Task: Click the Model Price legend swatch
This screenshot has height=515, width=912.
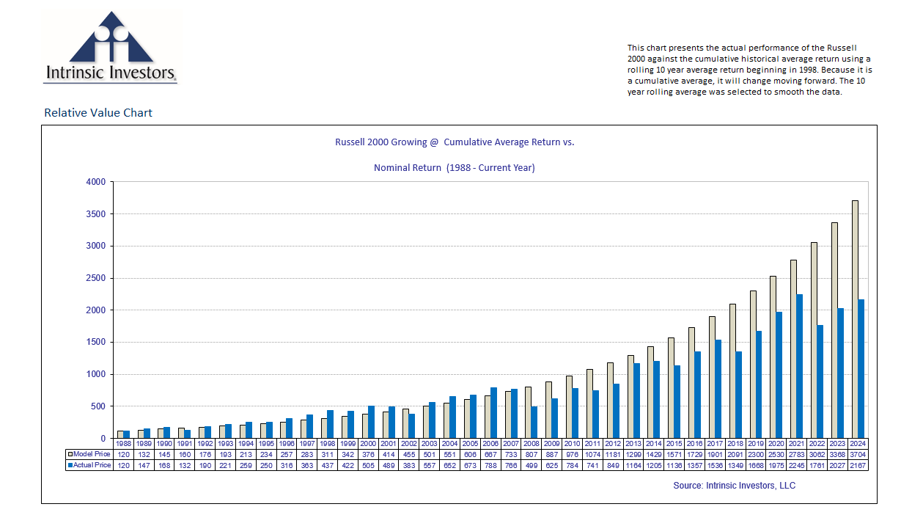Action: (70, 455)
